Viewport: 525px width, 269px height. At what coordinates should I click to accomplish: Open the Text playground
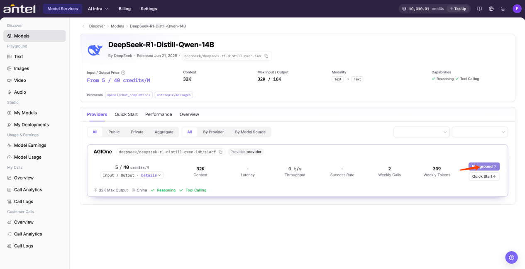(x=34, y=57)
